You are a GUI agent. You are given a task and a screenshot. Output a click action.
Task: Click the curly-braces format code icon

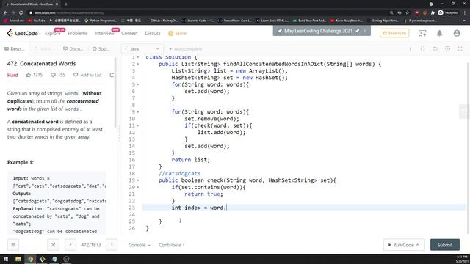(x=423, y=49)
